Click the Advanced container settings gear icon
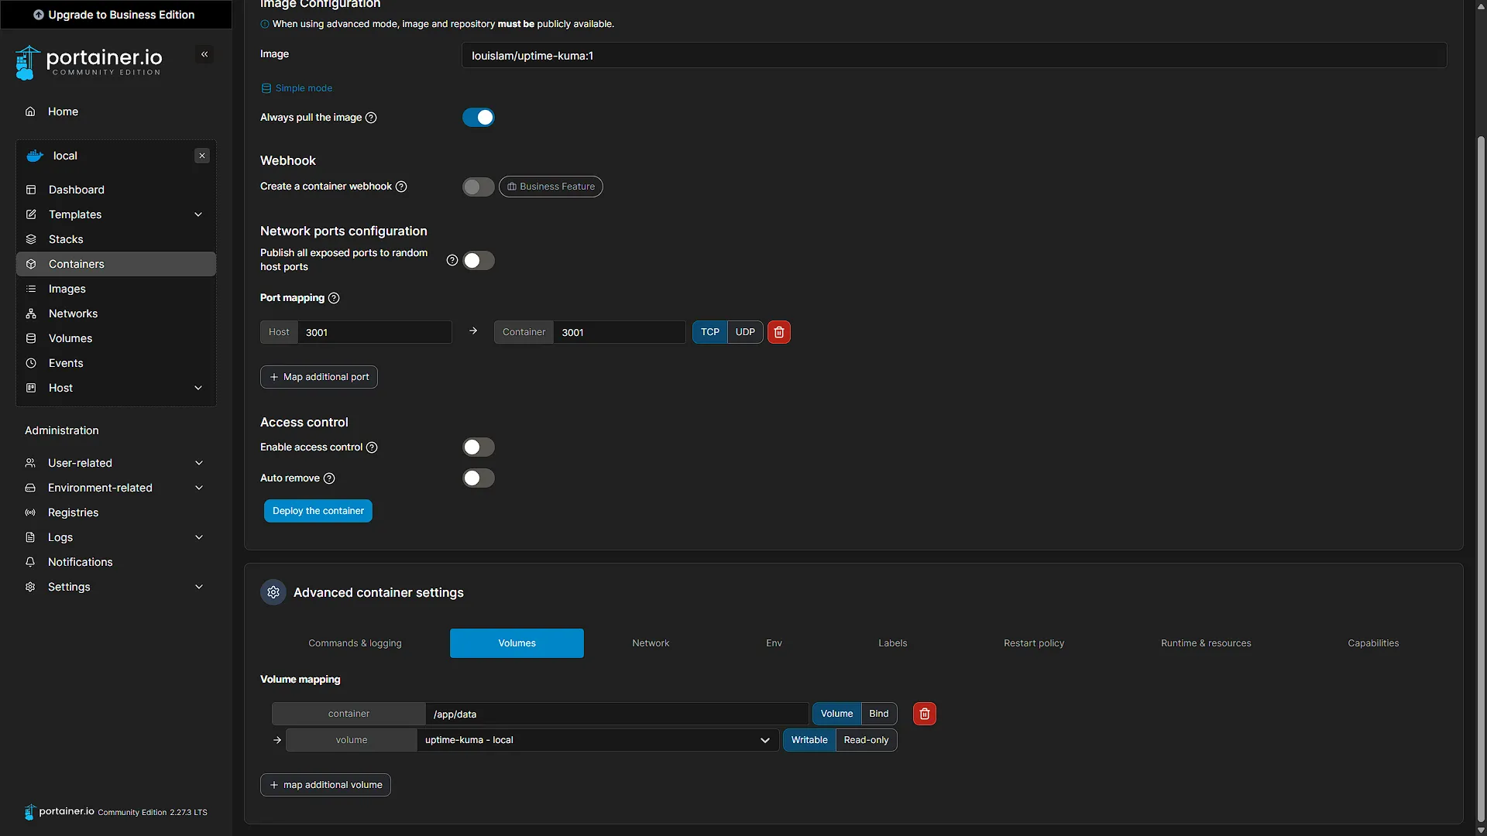The height and width of the screenshot is (836, 1487). [273, 592]
